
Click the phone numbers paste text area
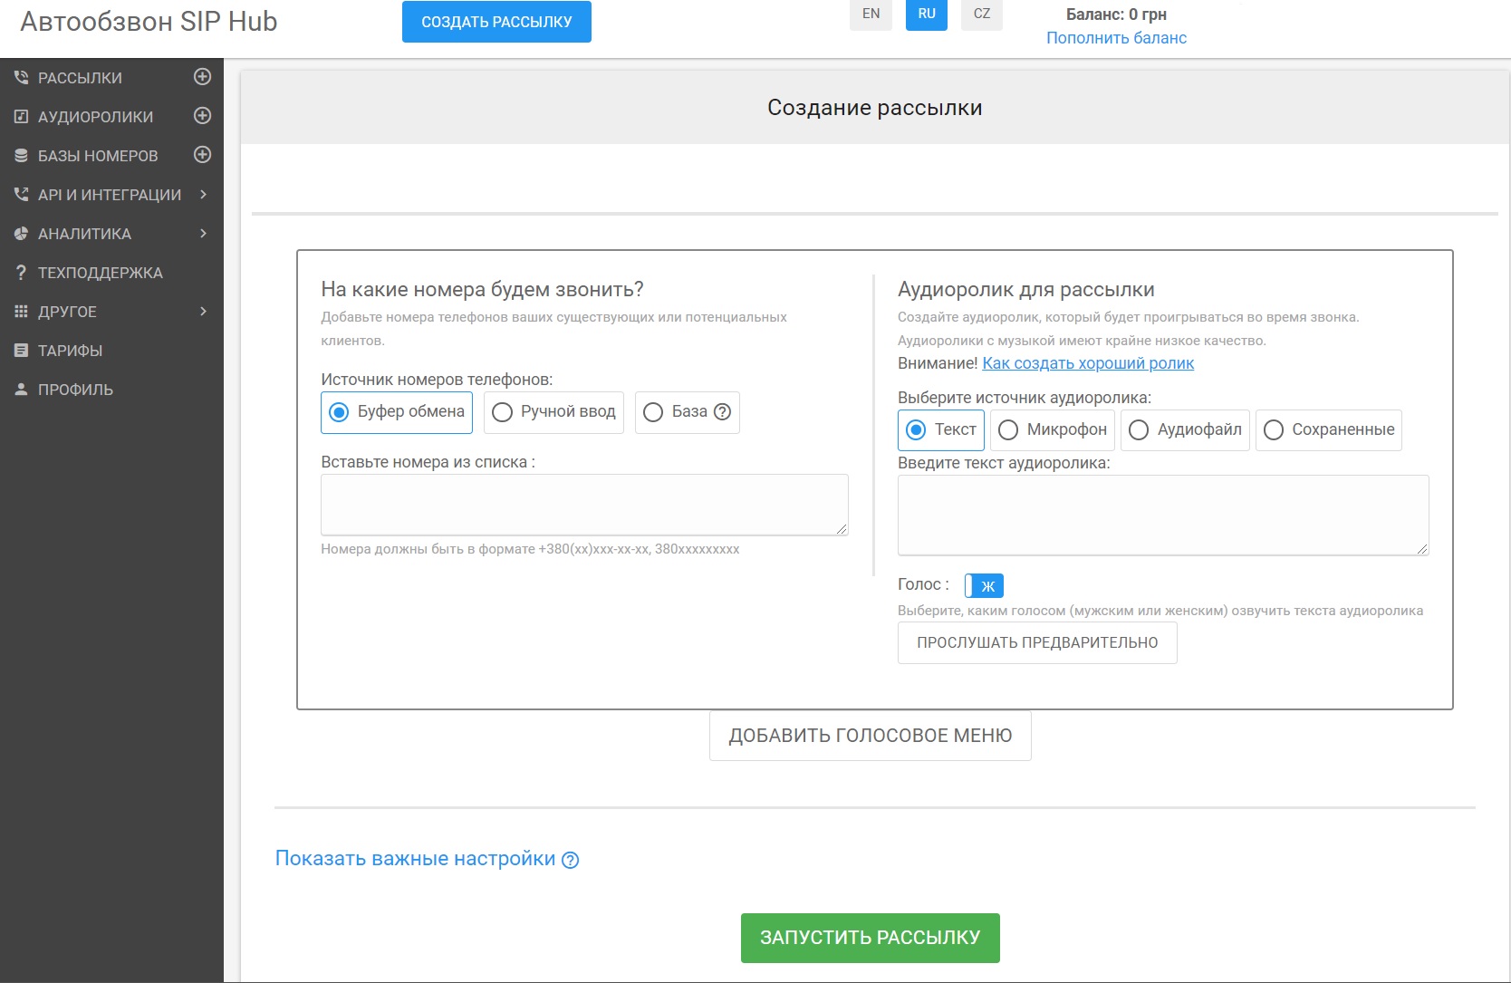(x=584, y=505)
